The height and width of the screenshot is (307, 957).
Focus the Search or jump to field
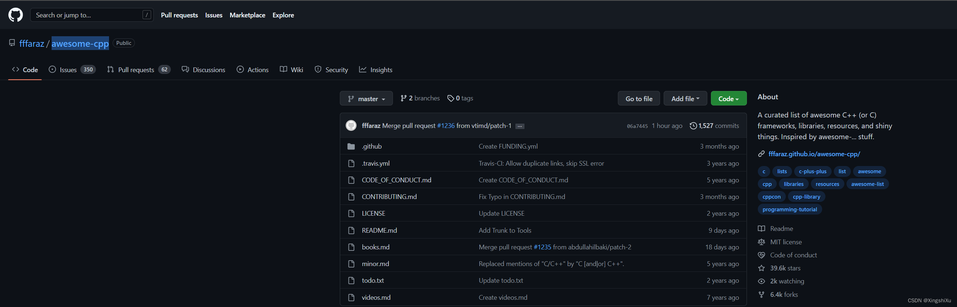point(92,15)
